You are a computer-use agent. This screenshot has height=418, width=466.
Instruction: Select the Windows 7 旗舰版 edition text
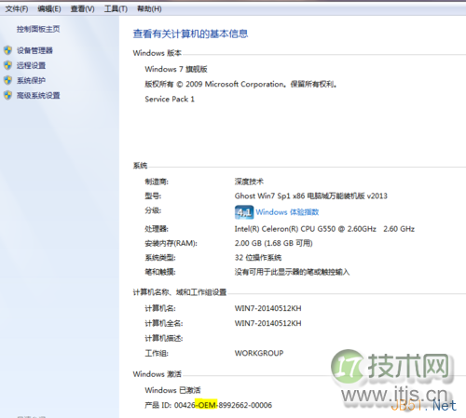point(176,69)
